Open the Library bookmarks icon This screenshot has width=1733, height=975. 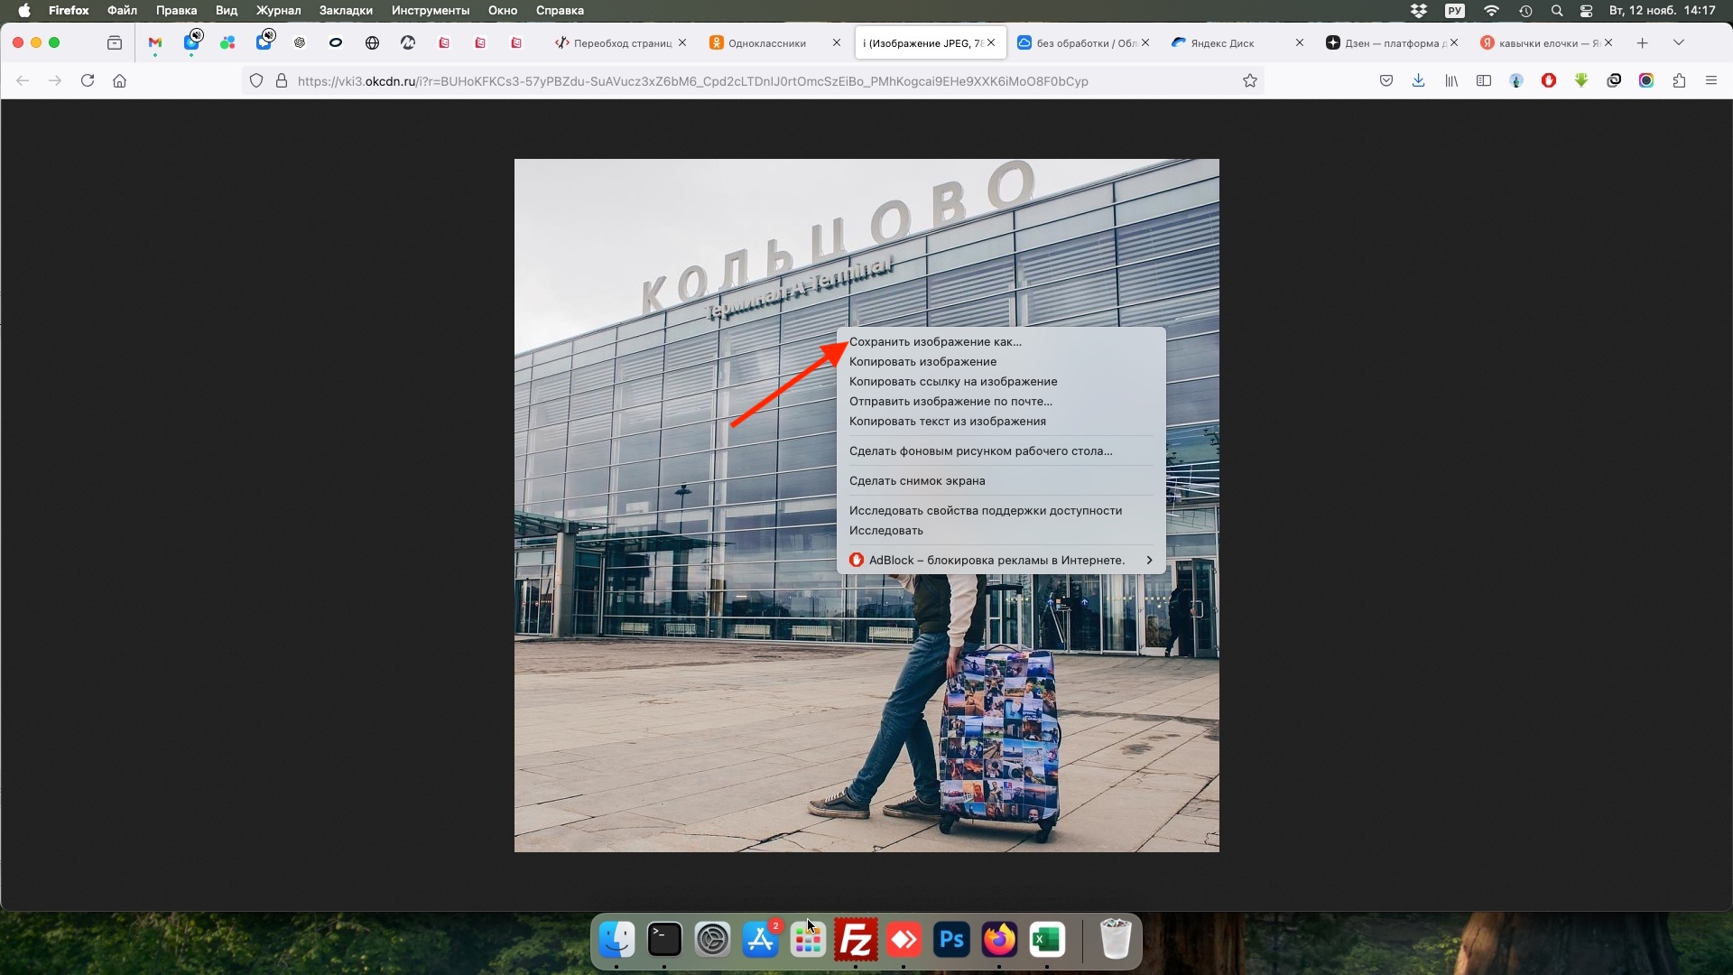[1451, 80]
